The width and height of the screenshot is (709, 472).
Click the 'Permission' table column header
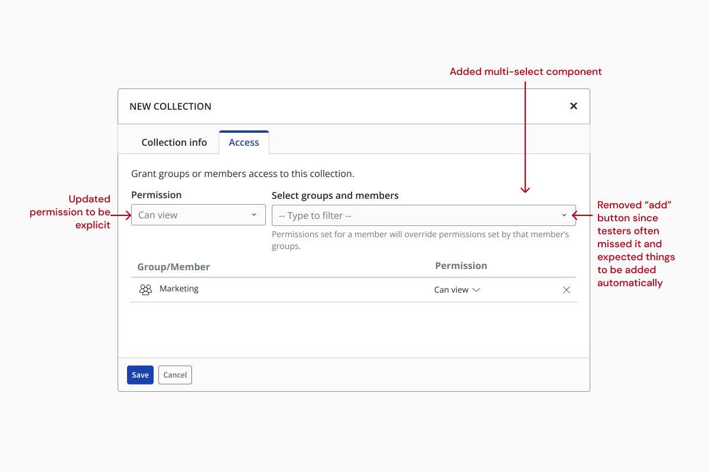click(x=461, y=265)
